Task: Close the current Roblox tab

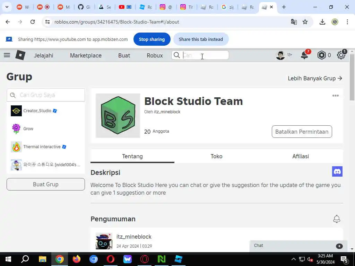Action: [x=271, y=7]
